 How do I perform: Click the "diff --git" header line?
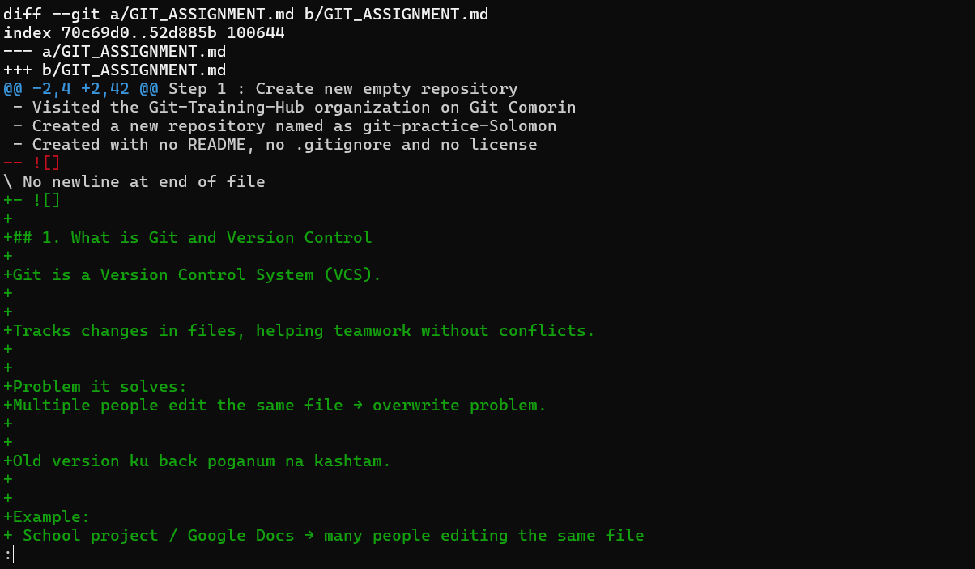pos(245,14)
